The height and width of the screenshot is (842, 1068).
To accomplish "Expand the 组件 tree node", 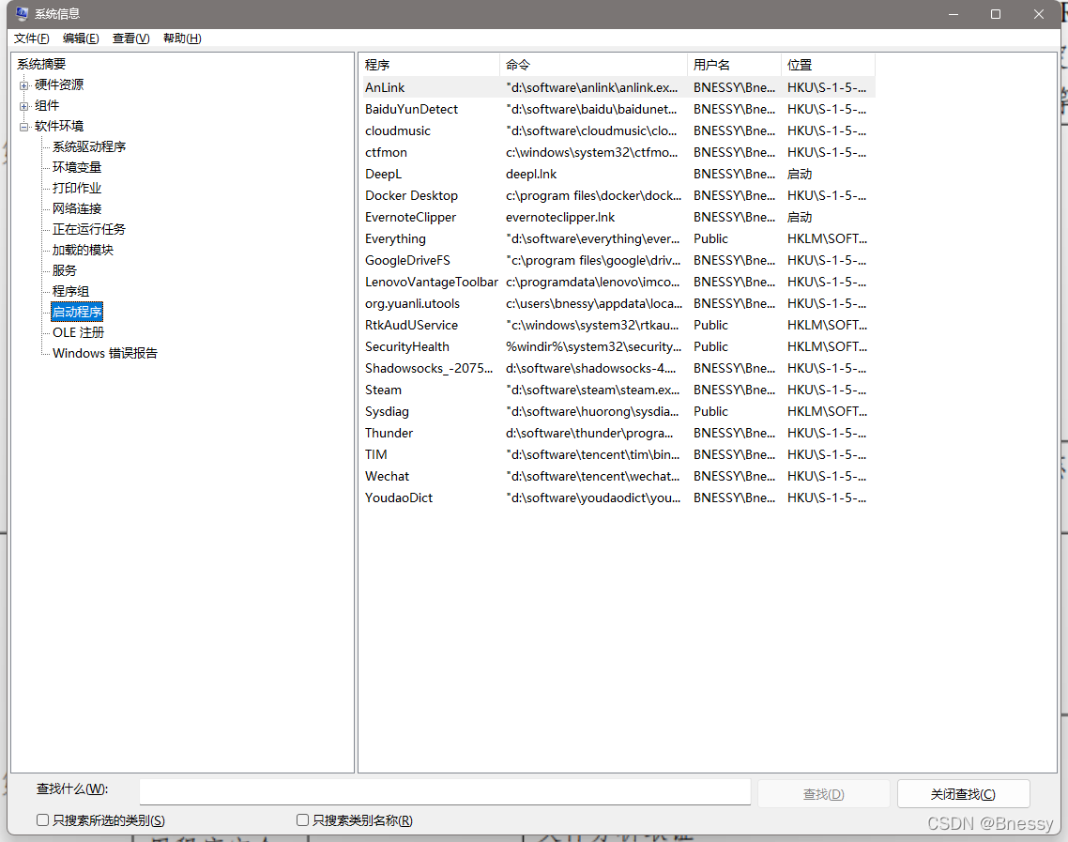I will point(23,106).
